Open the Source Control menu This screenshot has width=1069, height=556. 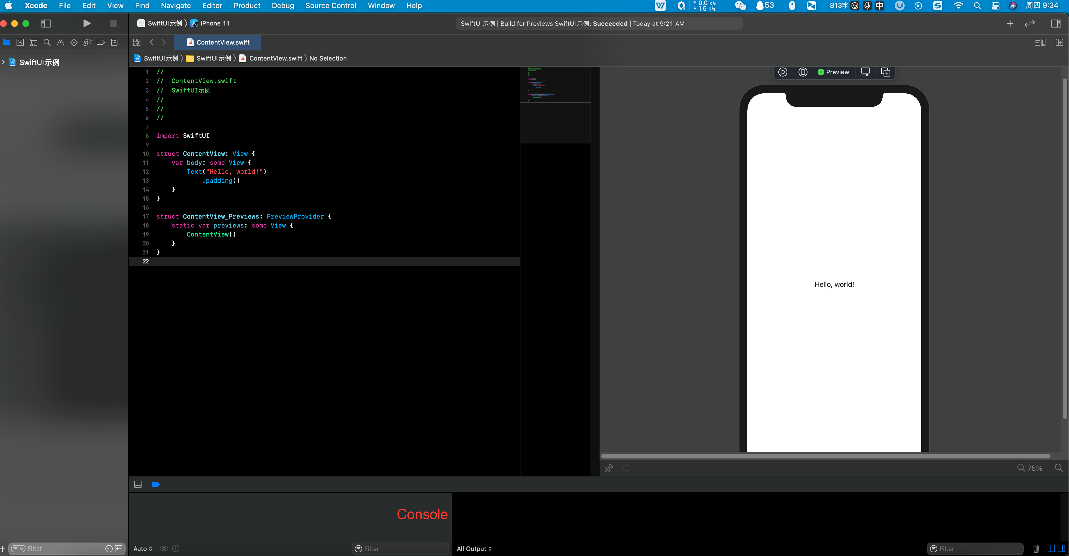[x=331, y=5]
